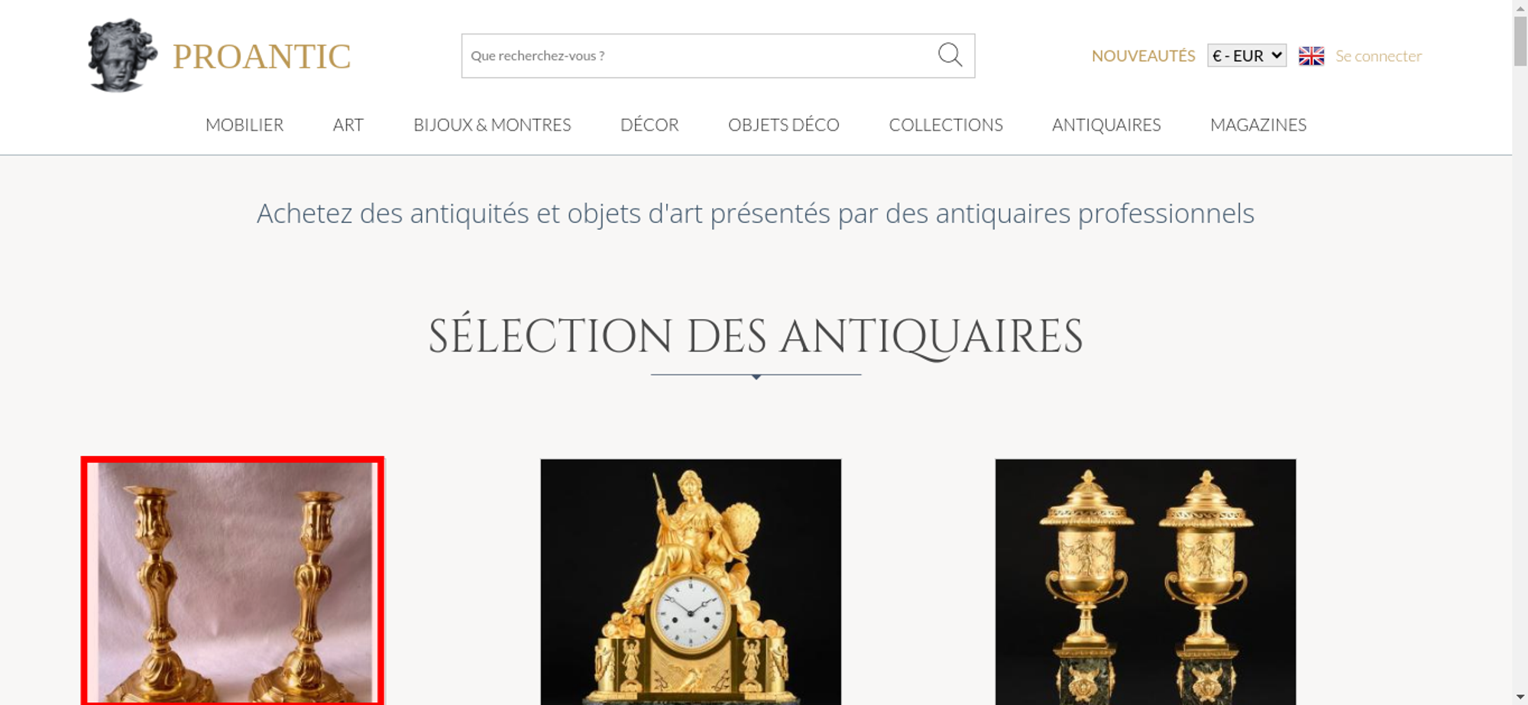Open the gilt mantel clock thumbnail
1528x705 pixels.
pyautogui.click(x=691, y=581)
